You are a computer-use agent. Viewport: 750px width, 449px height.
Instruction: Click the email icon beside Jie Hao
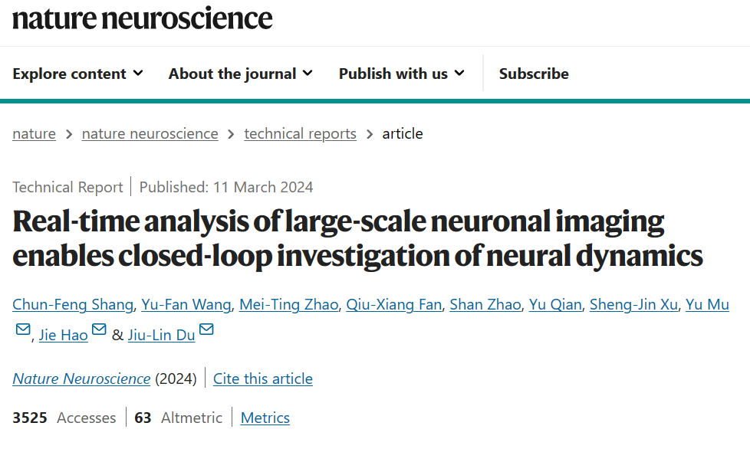pos(99,330)
